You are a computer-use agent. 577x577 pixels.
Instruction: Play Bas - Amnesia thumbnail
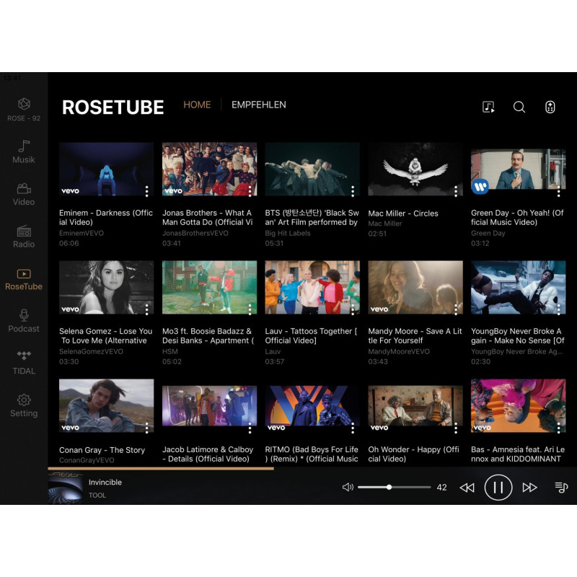518,405
